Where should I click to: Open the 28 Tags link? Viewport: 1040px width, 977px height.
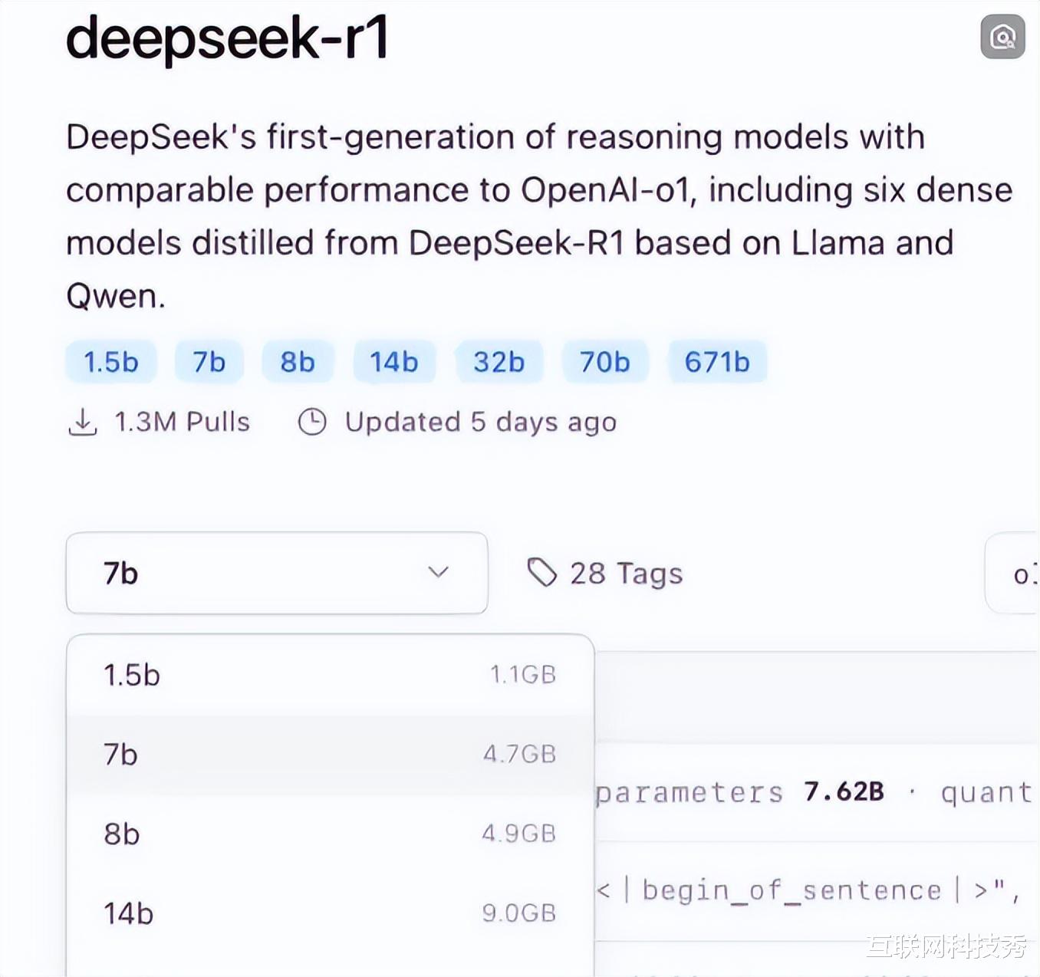pos(625,574)
